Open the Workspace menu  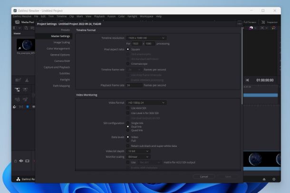(x=146, y=17)
